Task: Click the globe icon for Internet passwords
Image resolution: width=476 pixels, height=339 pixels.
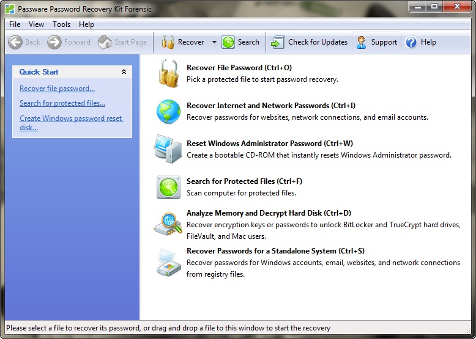Action: (x=168, y=112)
